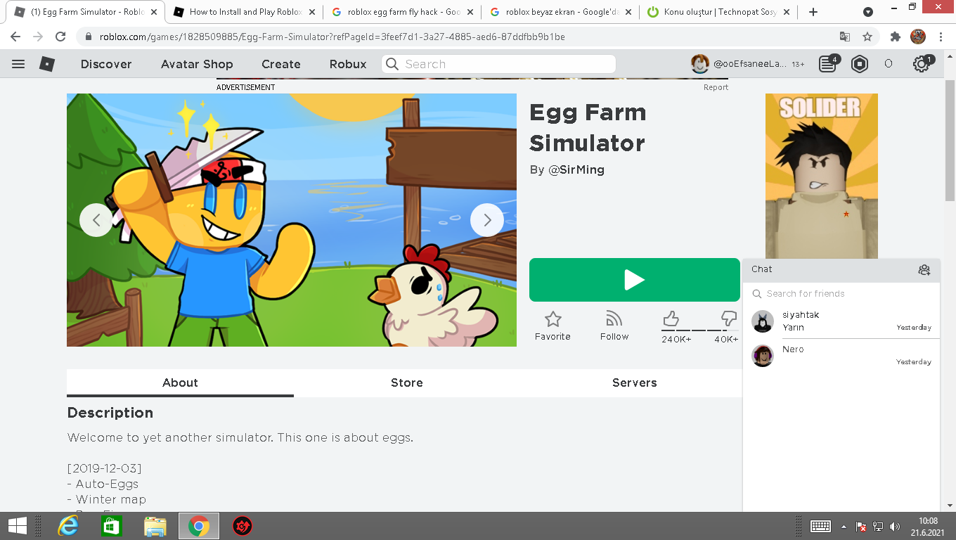Click the Roblox search box

(498, 64)
